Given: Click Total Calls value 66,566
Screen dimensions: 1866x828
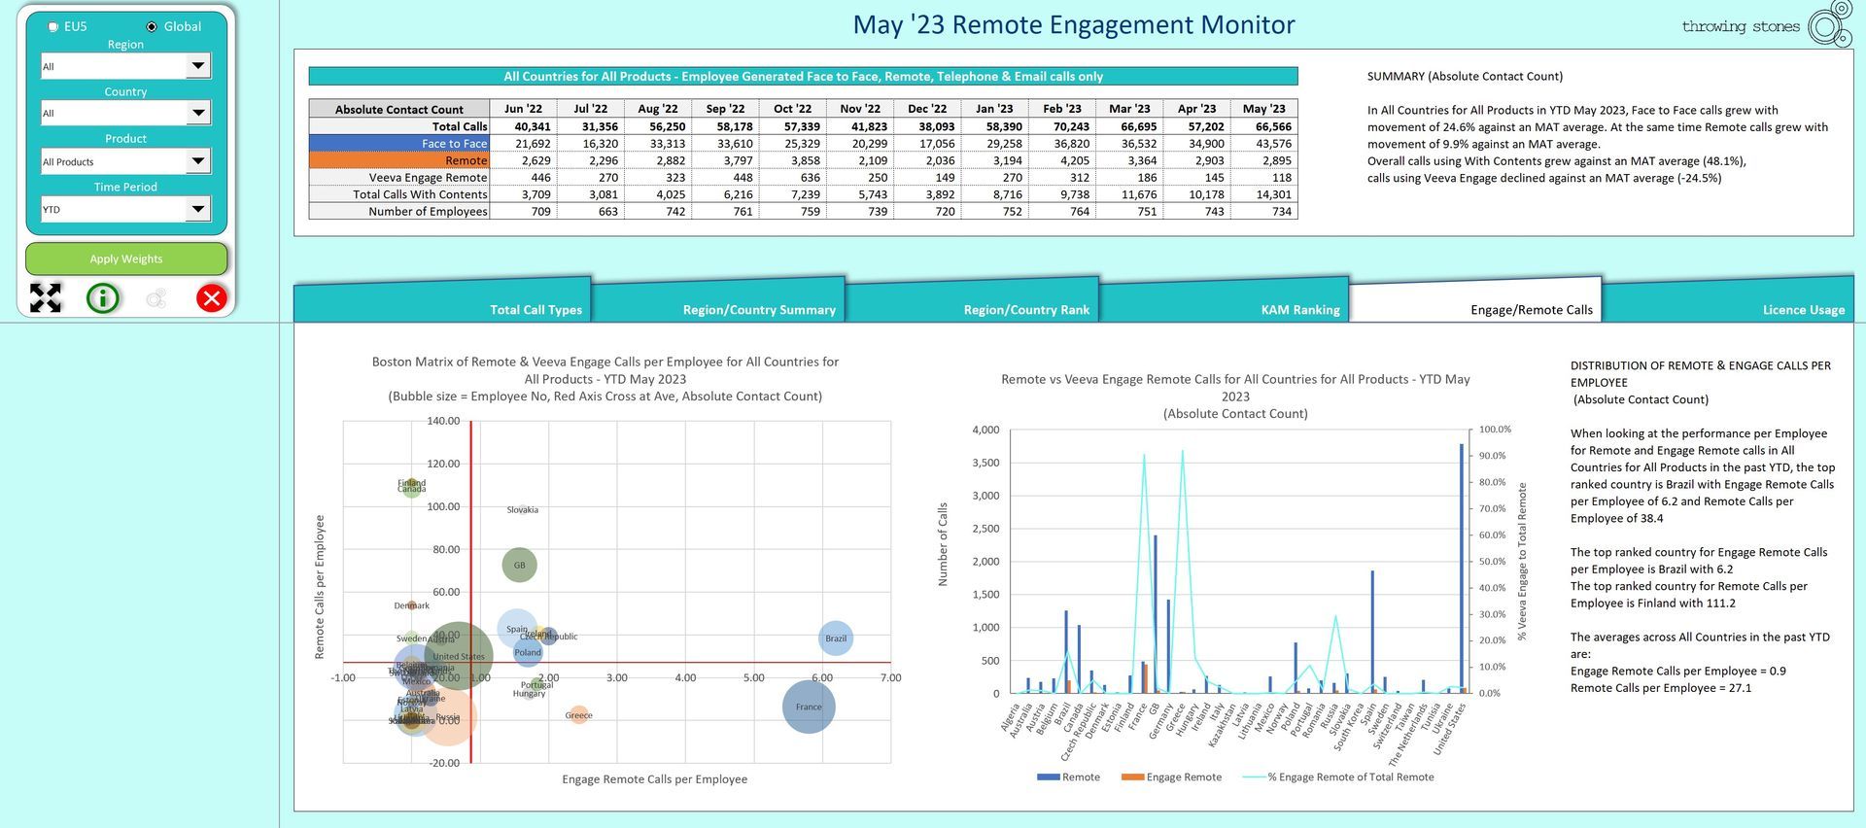Looking at the screenshot, I should (1273, 126).
